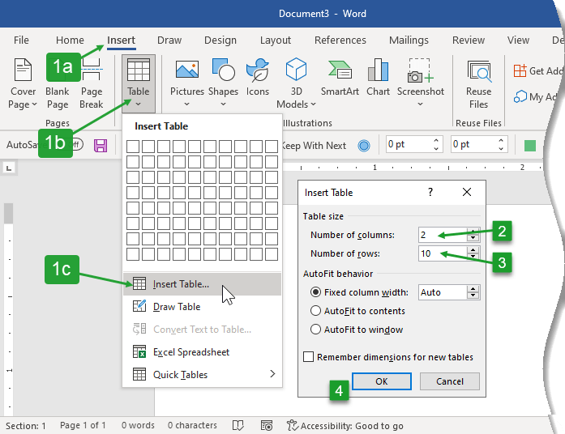
Task: Insert a Chart
Action: [378, 78]
